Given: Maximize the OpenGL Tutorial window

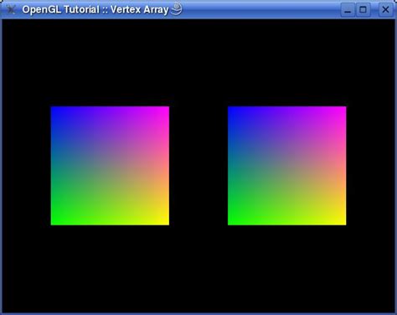Looking at the screenshot, I should (363, 10).
